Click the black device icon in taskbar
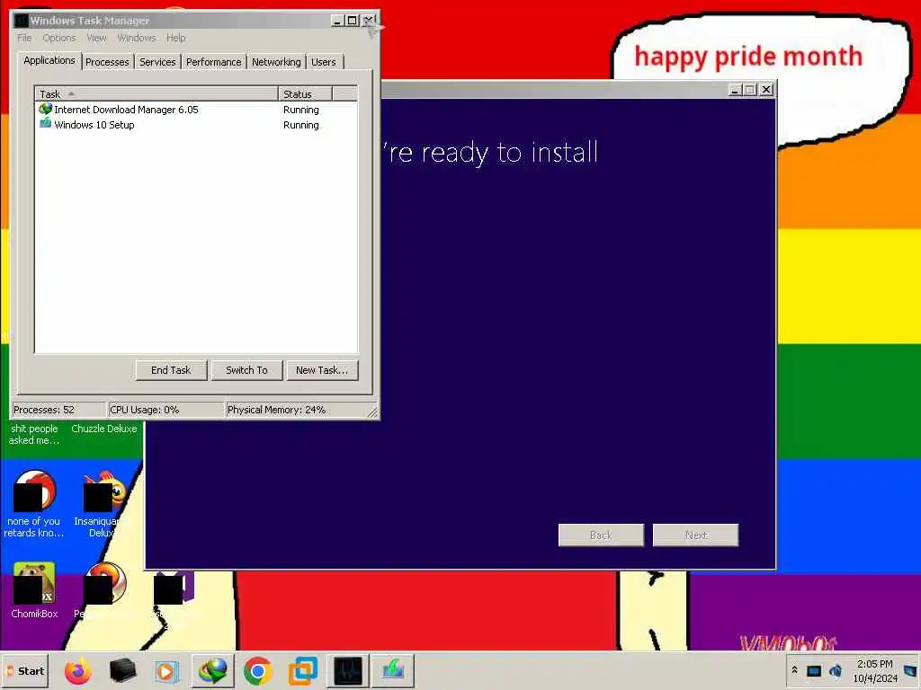 pos(122,670)
